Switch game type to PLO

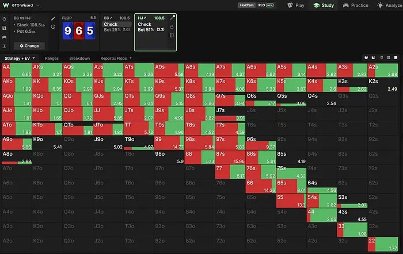coord(266,5)
